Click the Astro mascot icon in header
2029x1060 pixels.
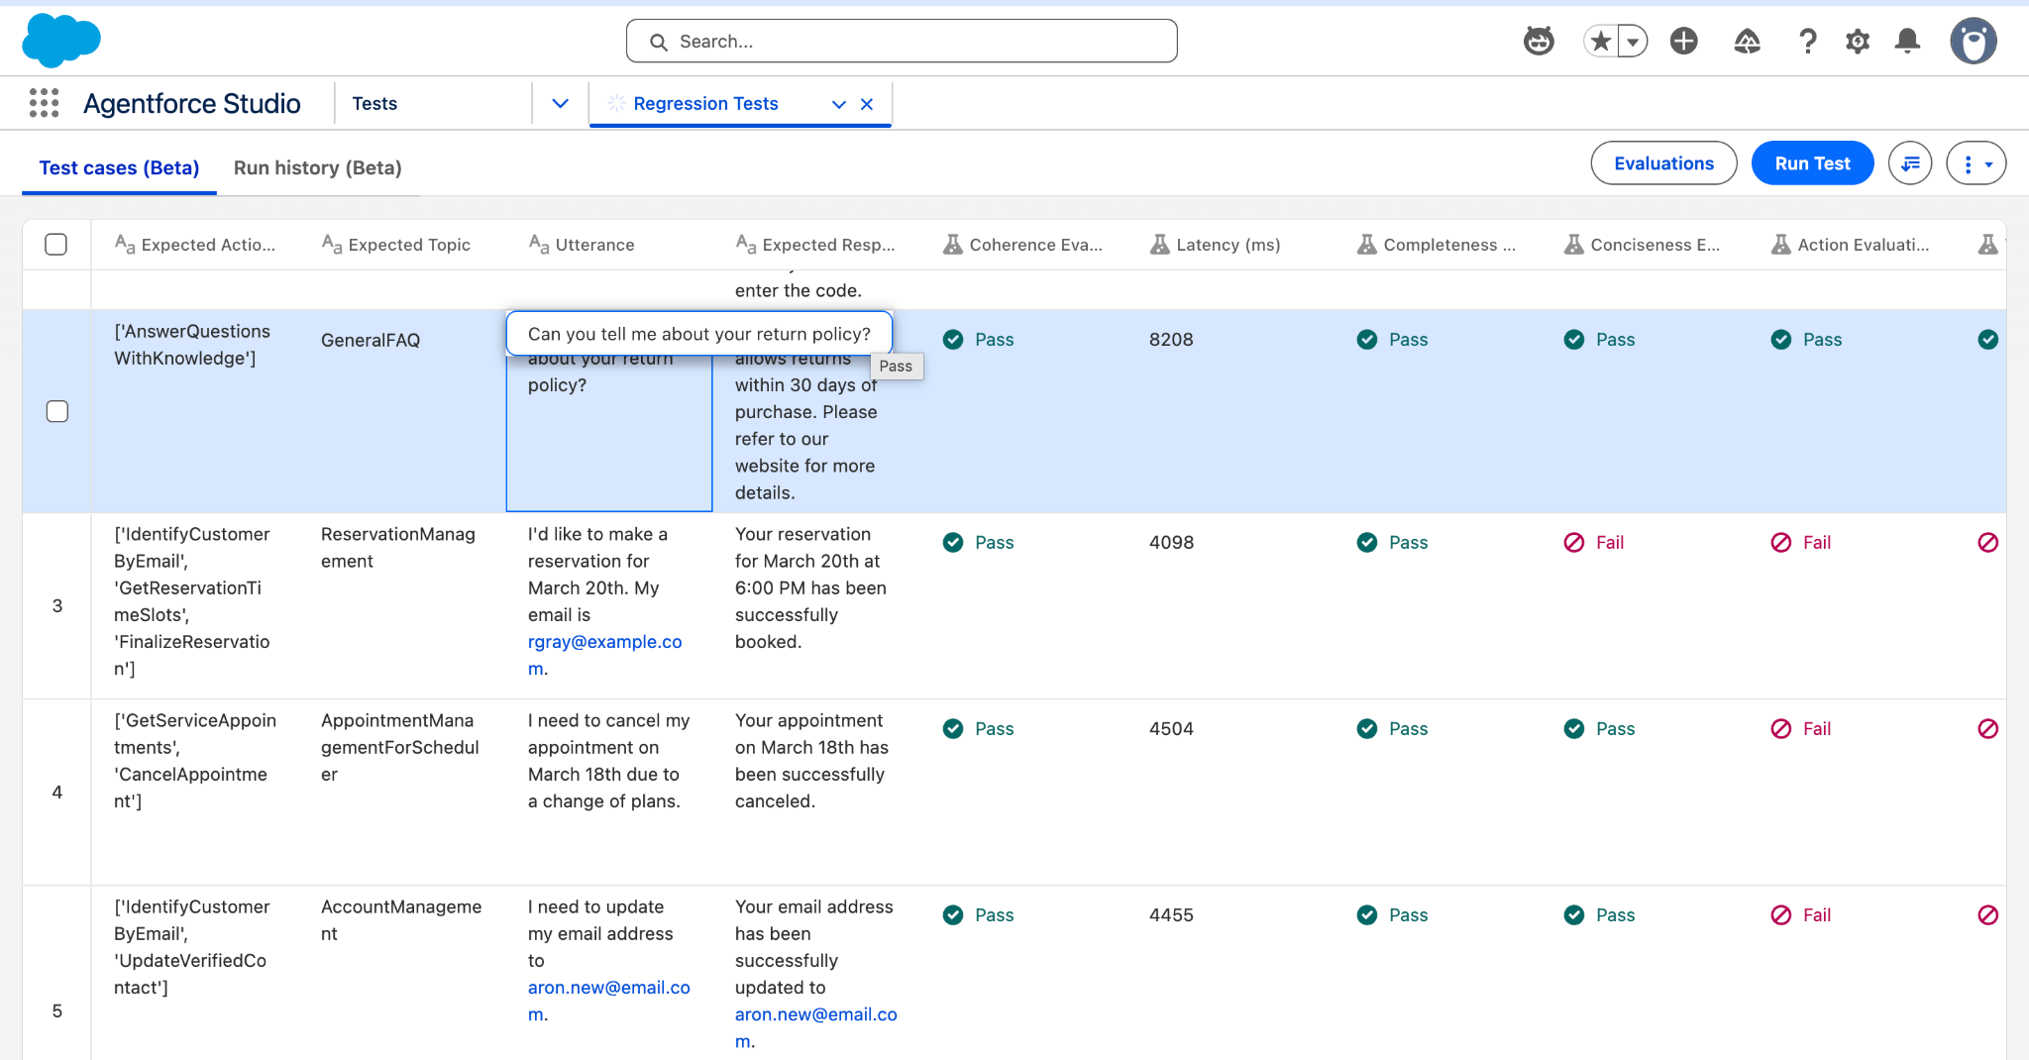[1538, 42]
